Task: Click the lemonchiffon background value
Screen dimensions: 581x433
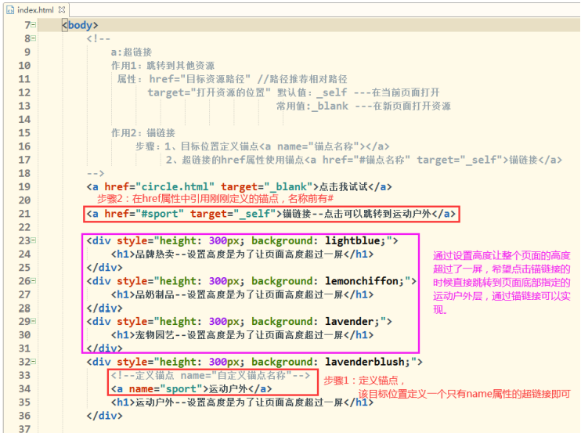Action: click(362, 281)
